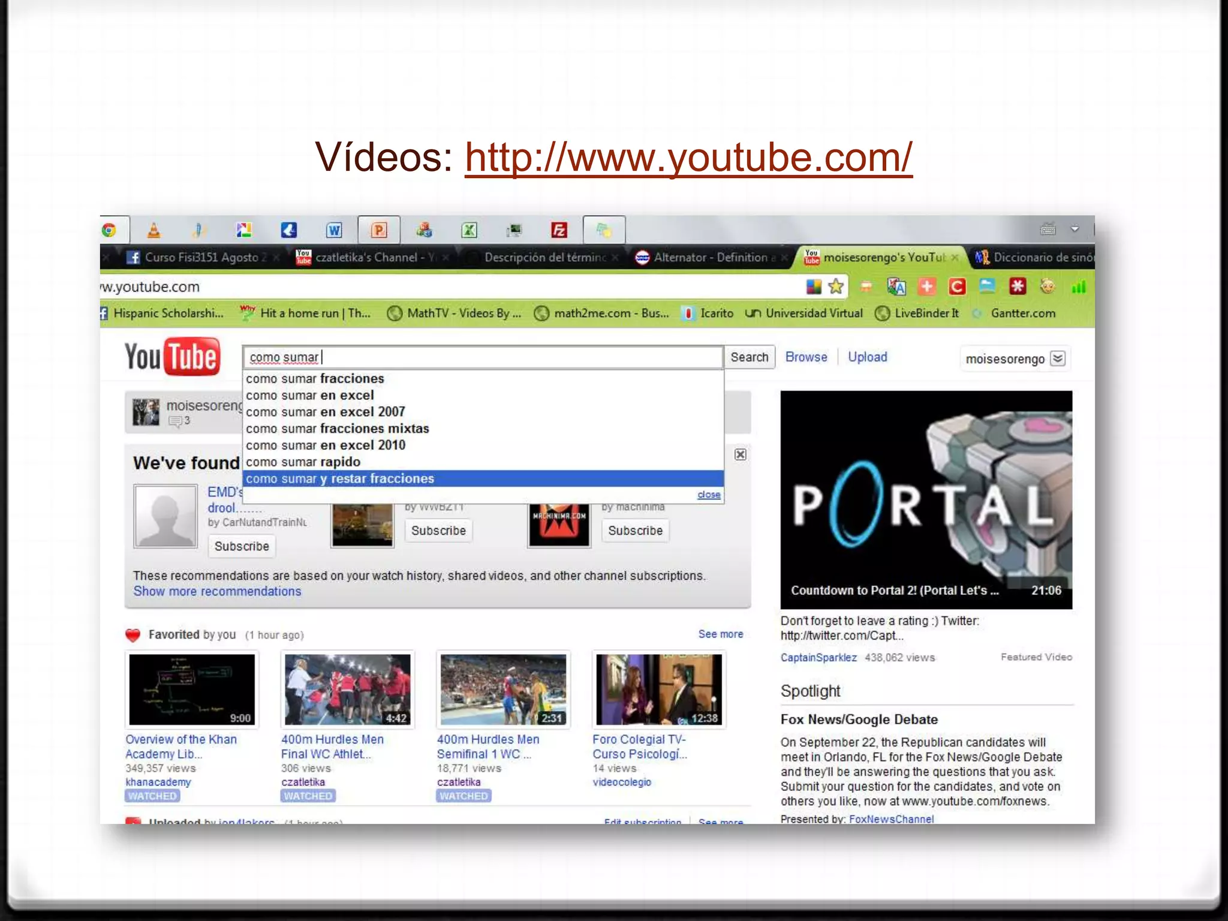
Task: Open the khanacademy channel link
Action: 158,782
